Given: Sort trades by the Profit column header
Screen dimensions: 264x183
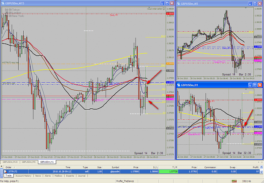Looking at the screenshot, I should pos(248,167).
